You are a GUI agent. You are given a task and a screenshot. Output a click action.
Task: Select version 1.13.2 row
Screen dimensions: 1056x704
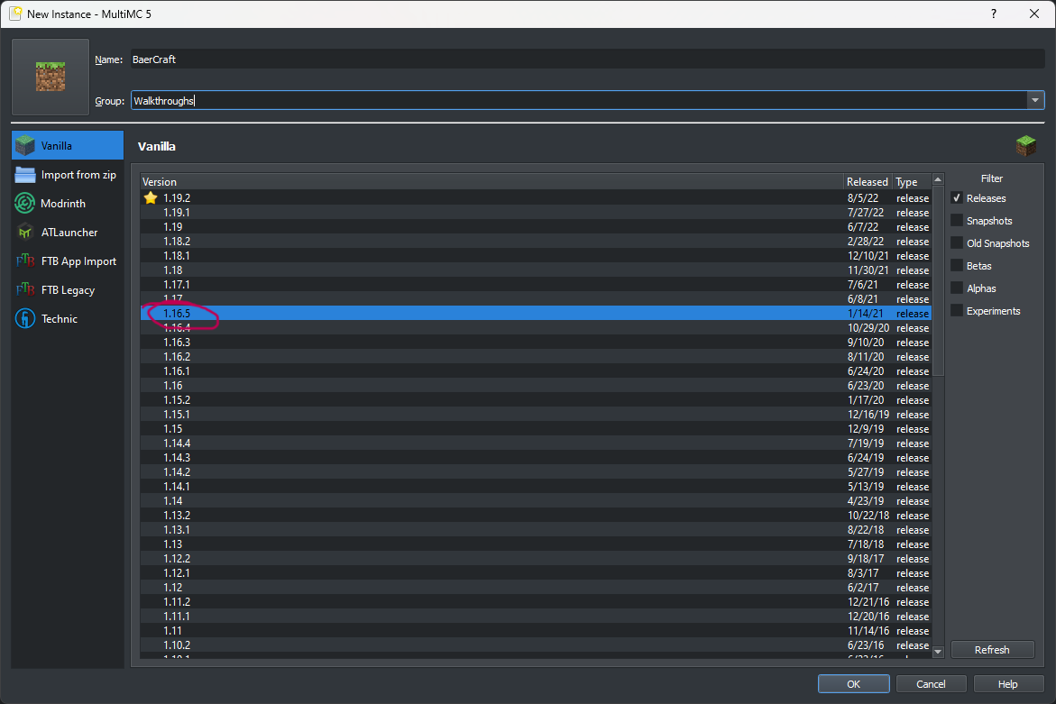(x=536, y=515)
